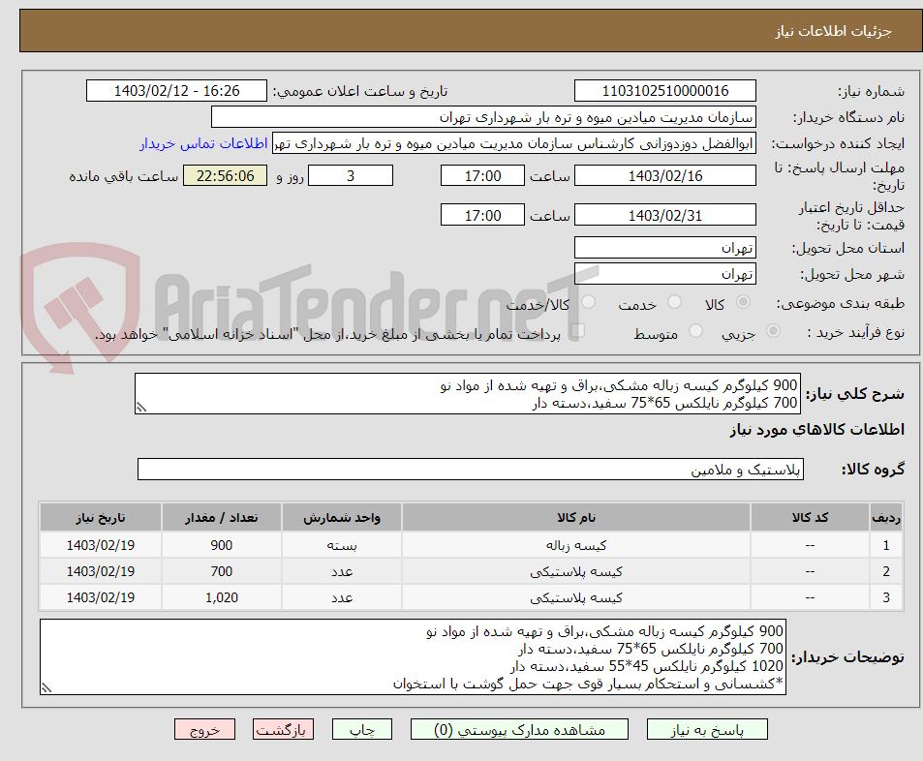Toggle the treasury bonds payment checkbox
The width and height of the screenshot is (923, 761).
(x=577, y=330)
